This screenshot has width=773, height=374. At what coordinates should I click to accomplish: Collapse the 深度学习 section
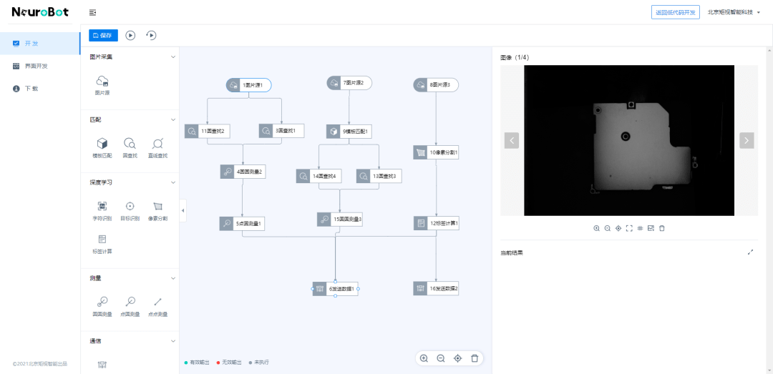tap(172, 182)
